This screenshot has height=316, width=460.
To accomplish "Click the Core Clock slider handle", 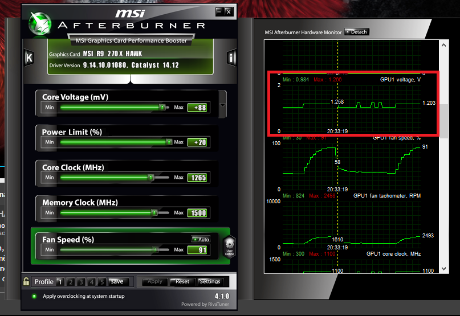I will click(x=151, y=177).
